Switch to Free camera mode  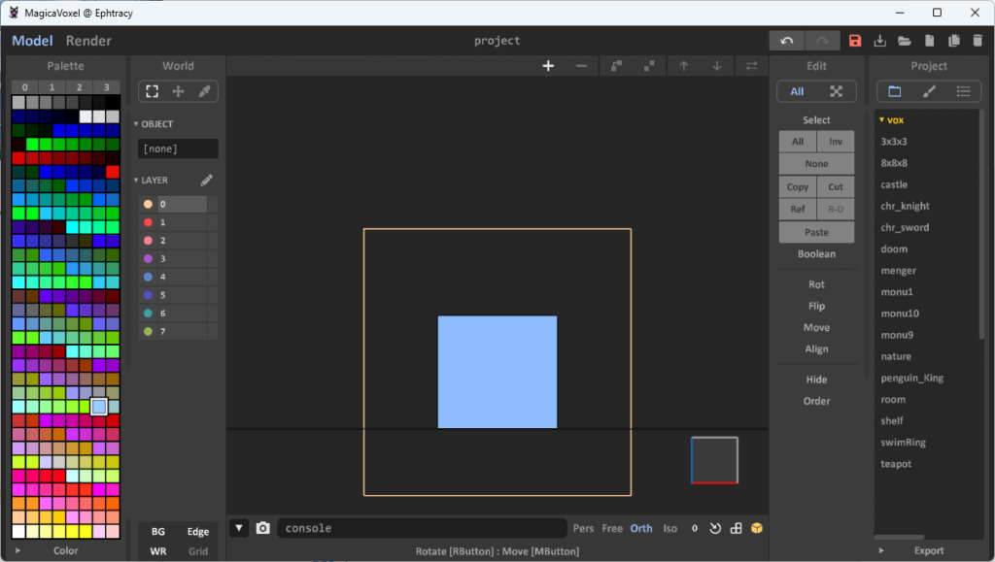pyautogui.click(x=612, y=528)
